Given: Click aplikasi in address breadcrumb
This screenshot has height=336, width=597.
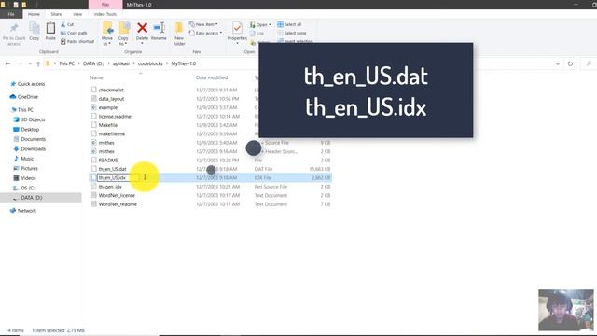Looking at the screenshot, I should click(x=121, y=63).
